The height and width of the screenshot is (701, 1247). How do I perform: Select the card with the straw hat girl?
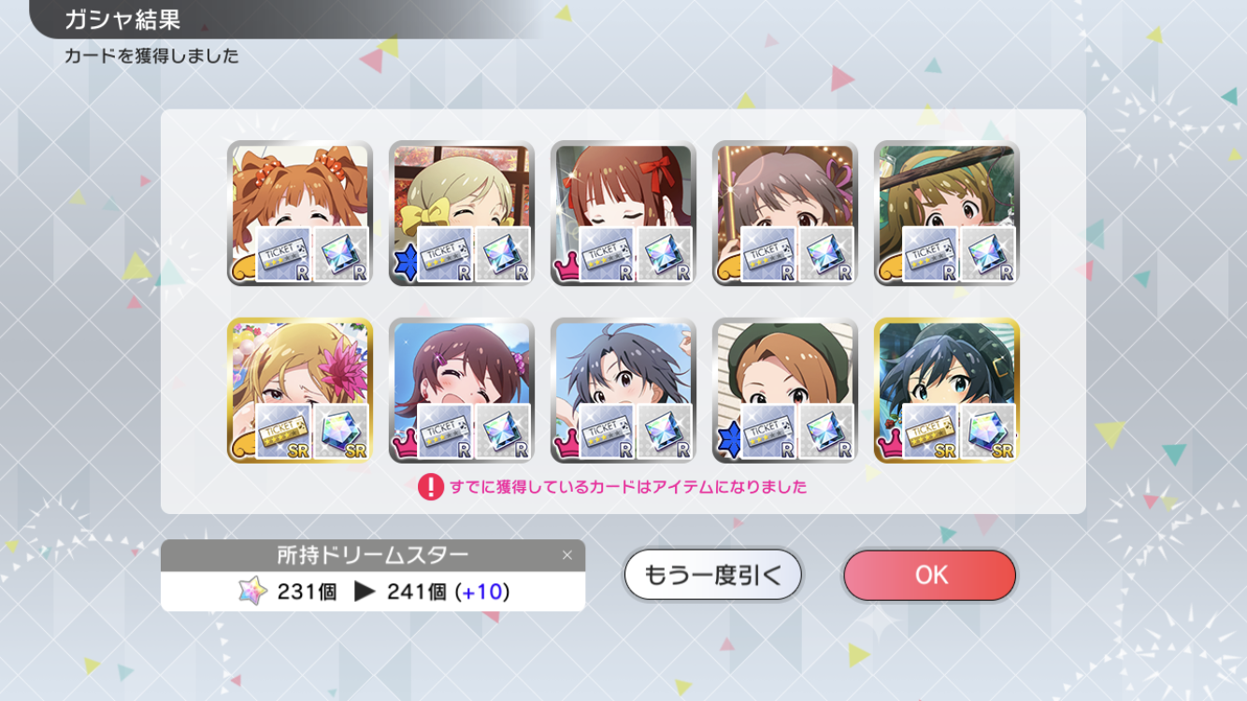pos(947,213)
